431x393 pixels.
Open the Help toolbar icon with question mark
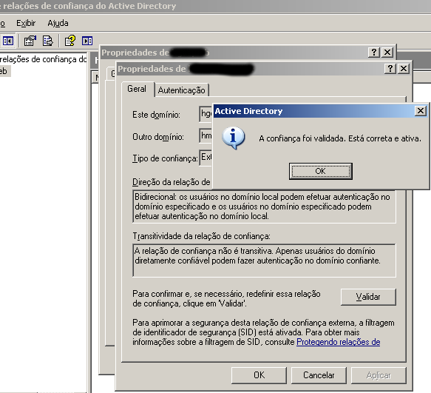70,41
